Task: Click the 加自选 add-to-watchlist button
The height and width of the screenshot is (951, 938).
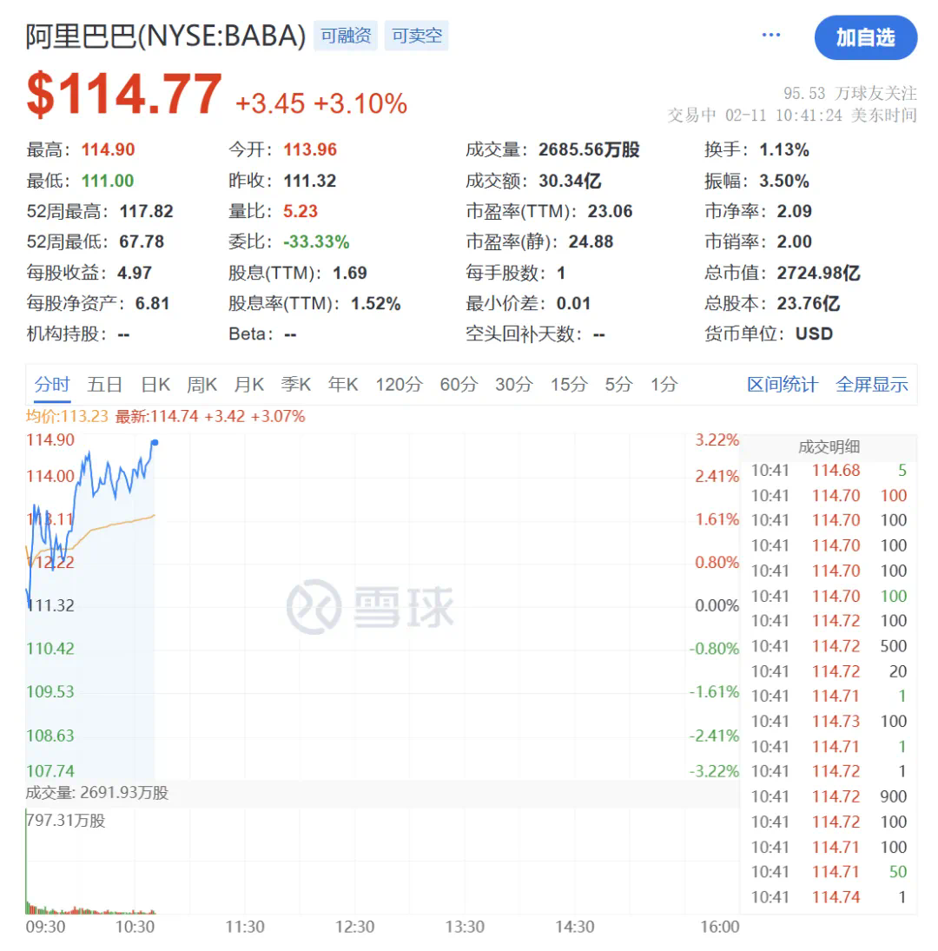Action: (x=865, y=39)
